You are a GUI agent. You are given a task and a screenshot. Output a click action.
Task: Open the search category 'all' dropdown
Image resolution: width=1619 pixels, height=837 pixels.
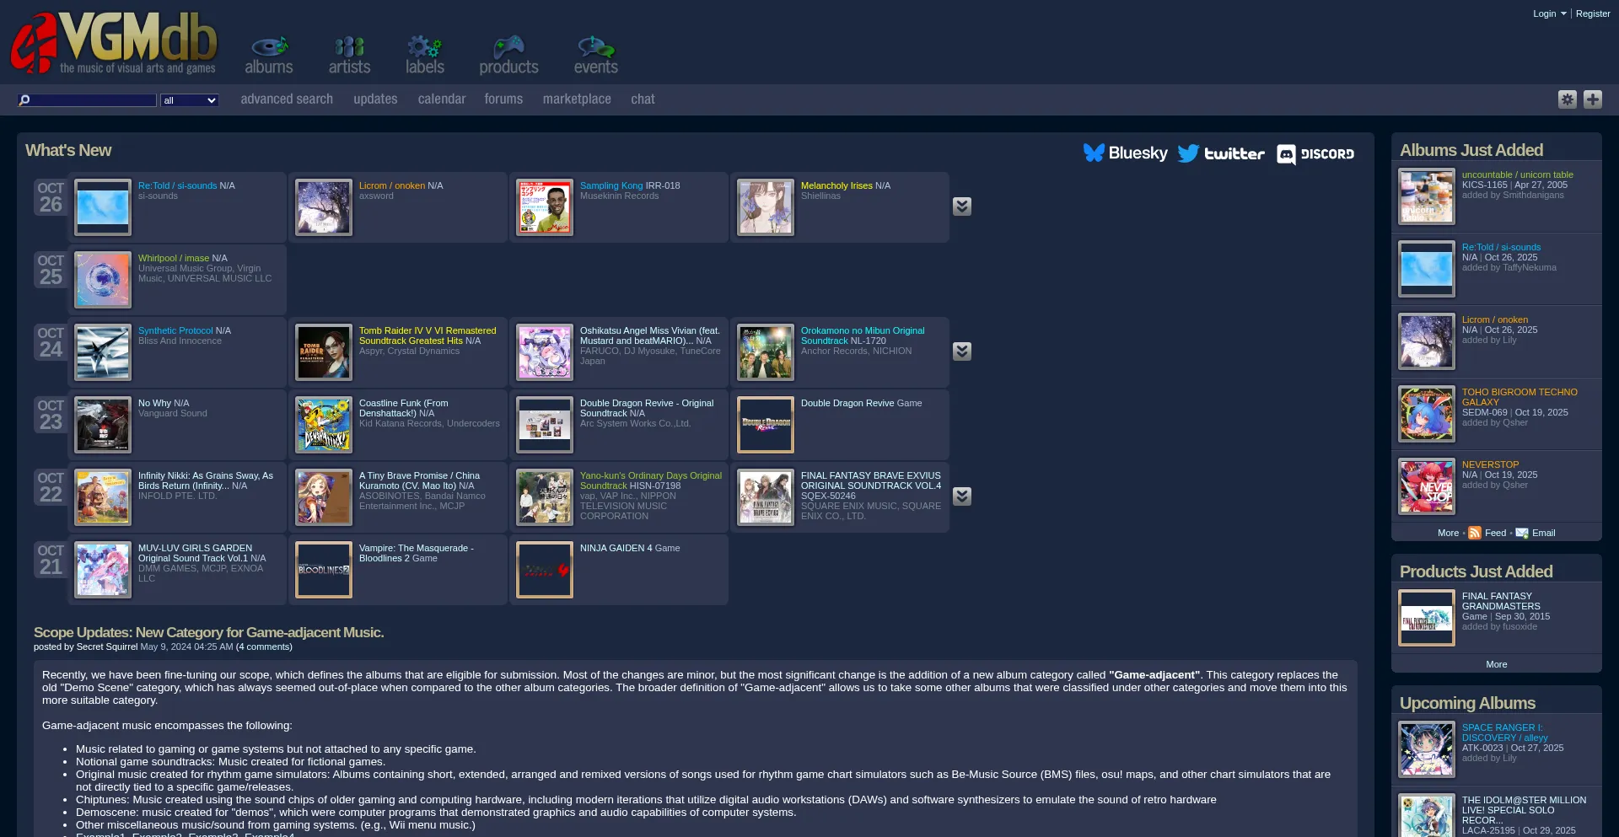tap(190, 100)
